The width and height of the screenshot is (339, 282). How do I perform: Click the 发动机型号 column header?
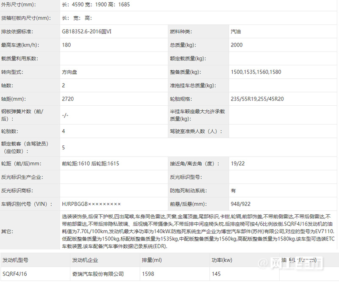click(15, 260)
